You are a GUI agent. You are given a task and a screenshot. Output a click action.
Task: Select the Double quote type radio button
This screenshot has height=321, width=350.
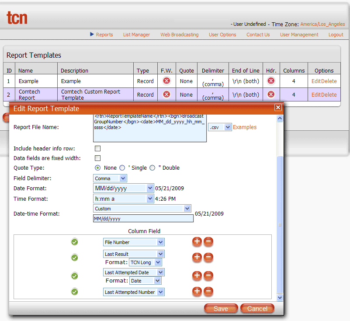click(152, 168)
